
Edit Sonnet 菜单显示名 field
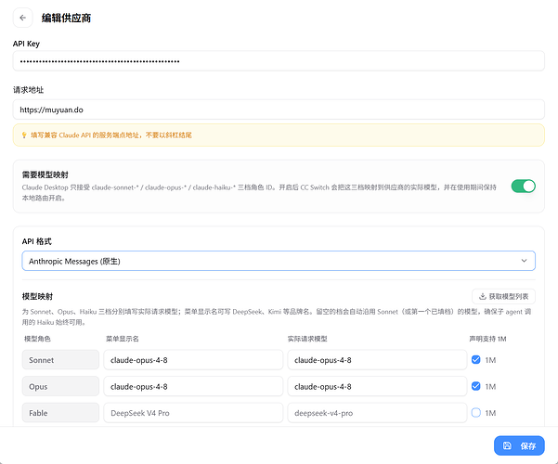(x=193, y=360)
